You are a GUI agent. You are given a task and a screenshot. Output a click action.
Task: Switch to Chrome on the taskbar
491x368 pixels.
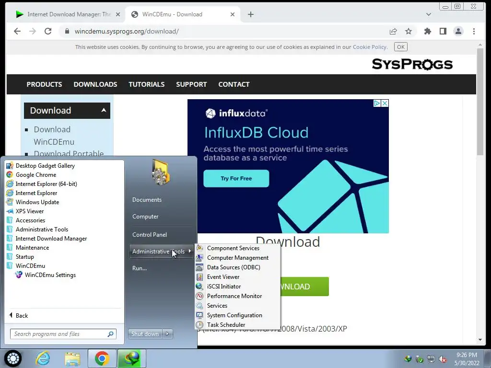(x=102, y=358)
